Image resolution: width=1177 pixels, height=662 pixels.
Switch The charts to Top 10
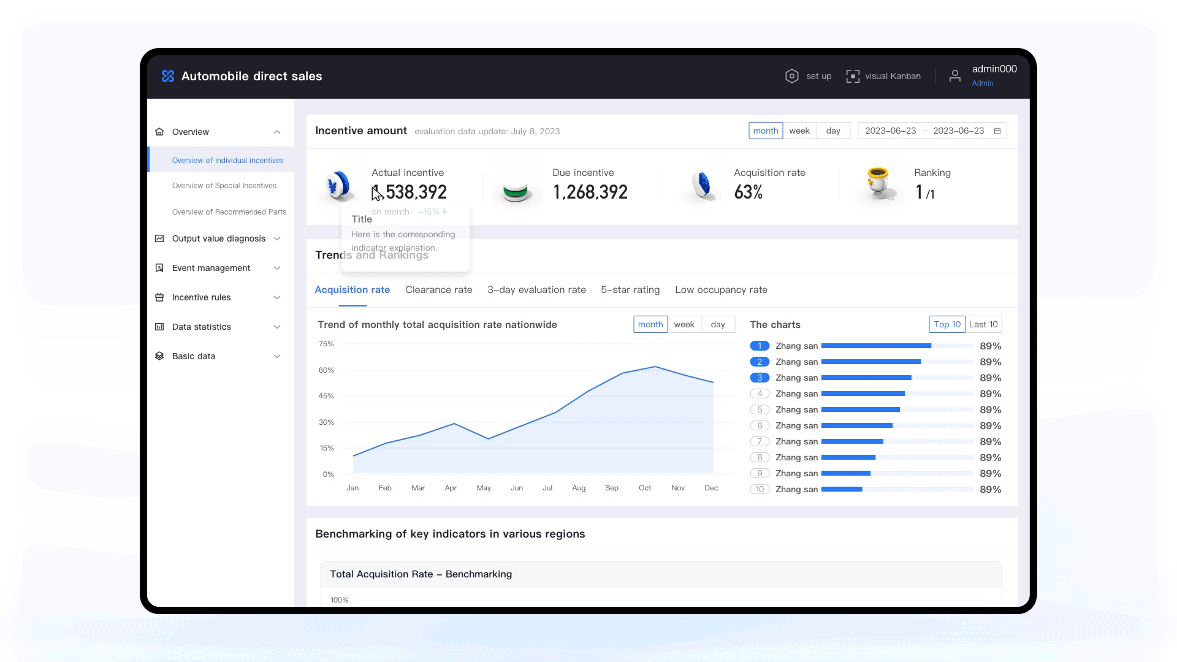947,324
